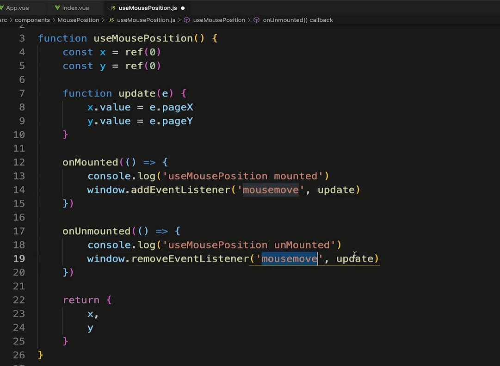500x366 pixels.
Task: Click 'y.value' on line 9
Action: (x=109, y=122)
